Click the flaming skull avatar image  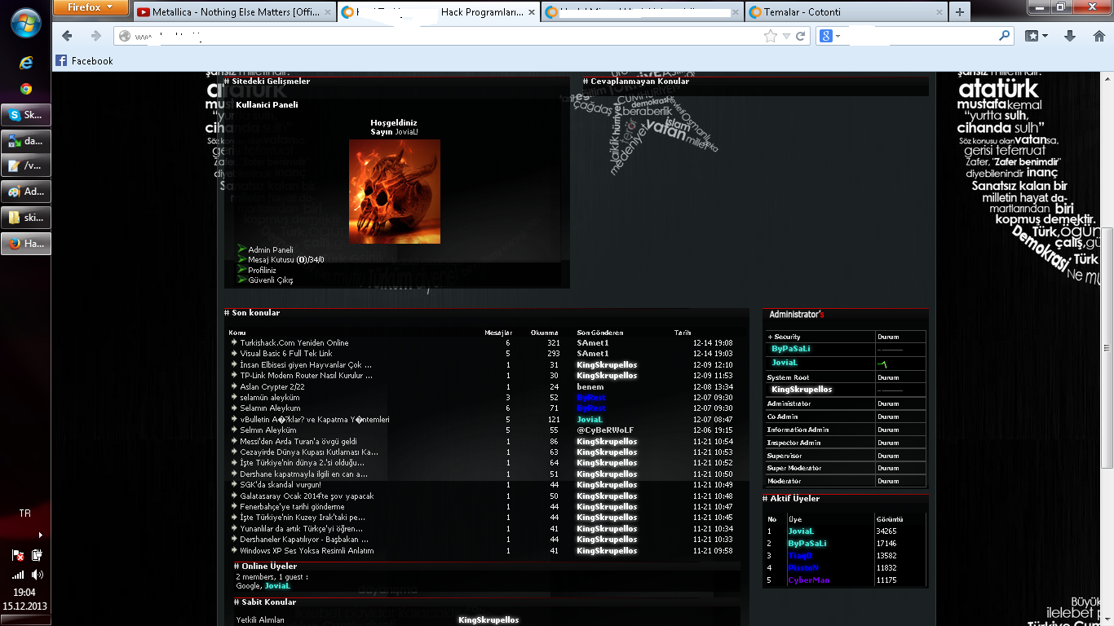(394, 192)
